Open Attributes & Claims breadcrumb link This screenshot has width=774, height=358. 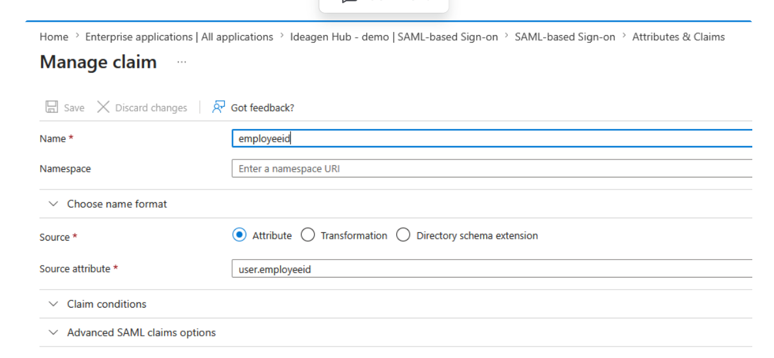(x=678, y=37)
